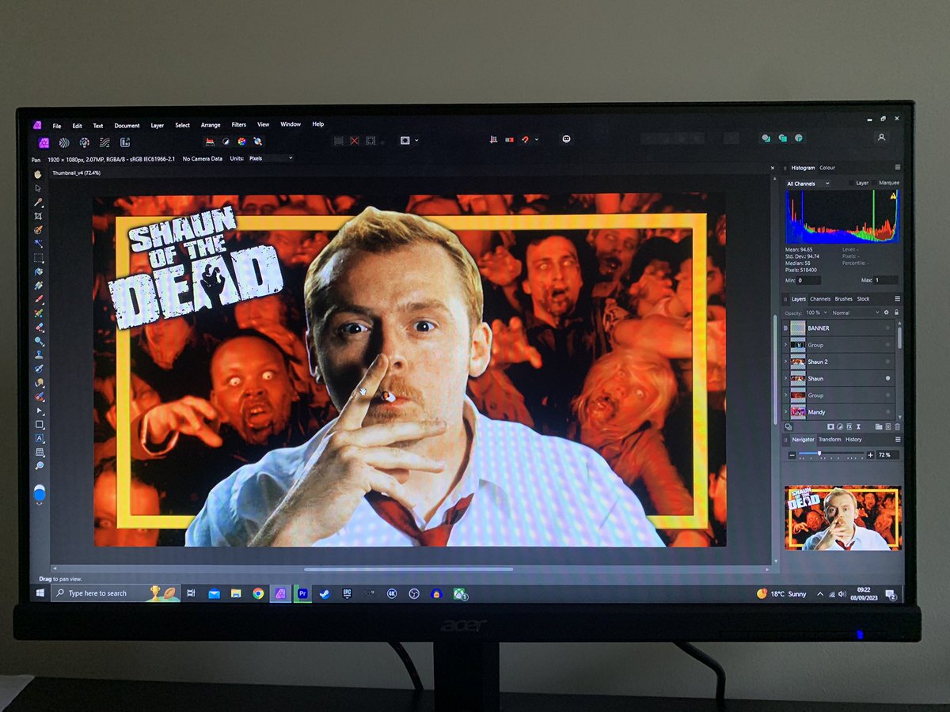Click navigator zoom out minus button
This screenshot has width=950, height=712.
pyautogui.click(x=792, y=455)
